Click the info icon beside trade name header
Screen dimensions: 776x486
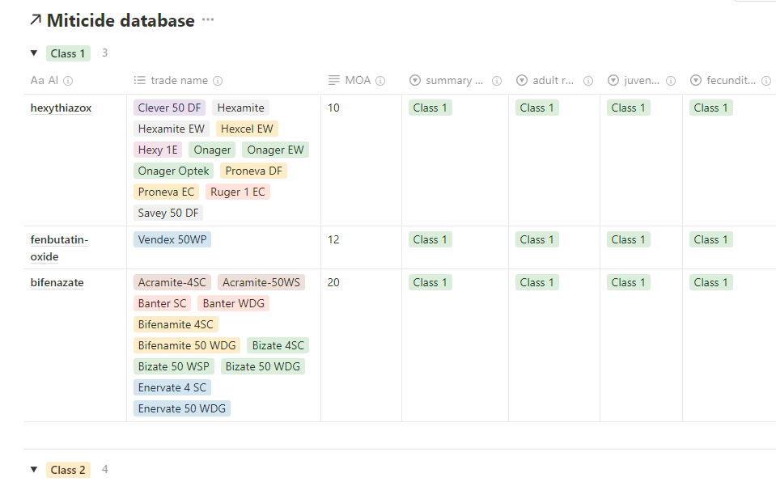pos(218,81)
